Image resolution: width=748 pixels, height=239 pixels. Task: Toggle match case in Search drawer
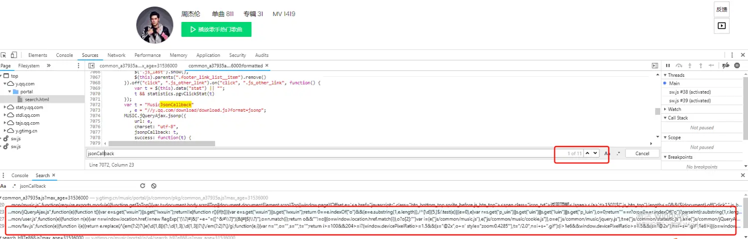pyautogui.click(x=3, y=186)
